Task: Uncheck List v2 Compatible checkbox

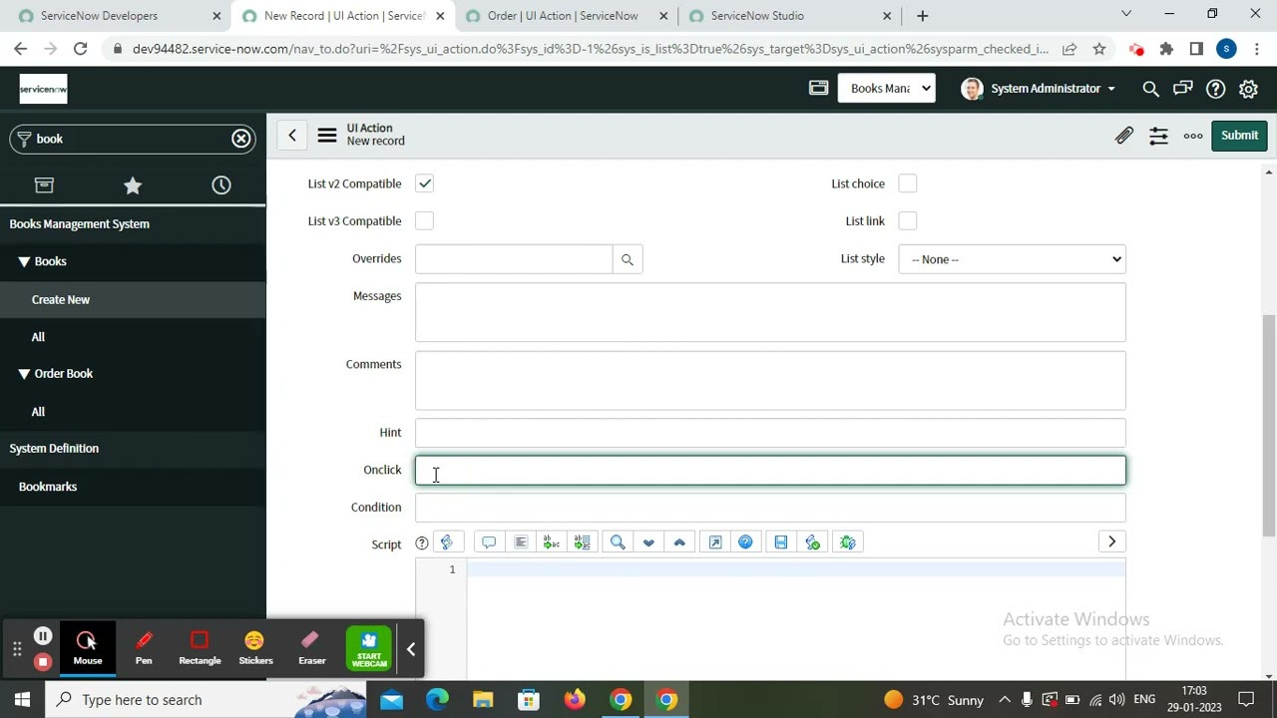Action: [424, 183]
